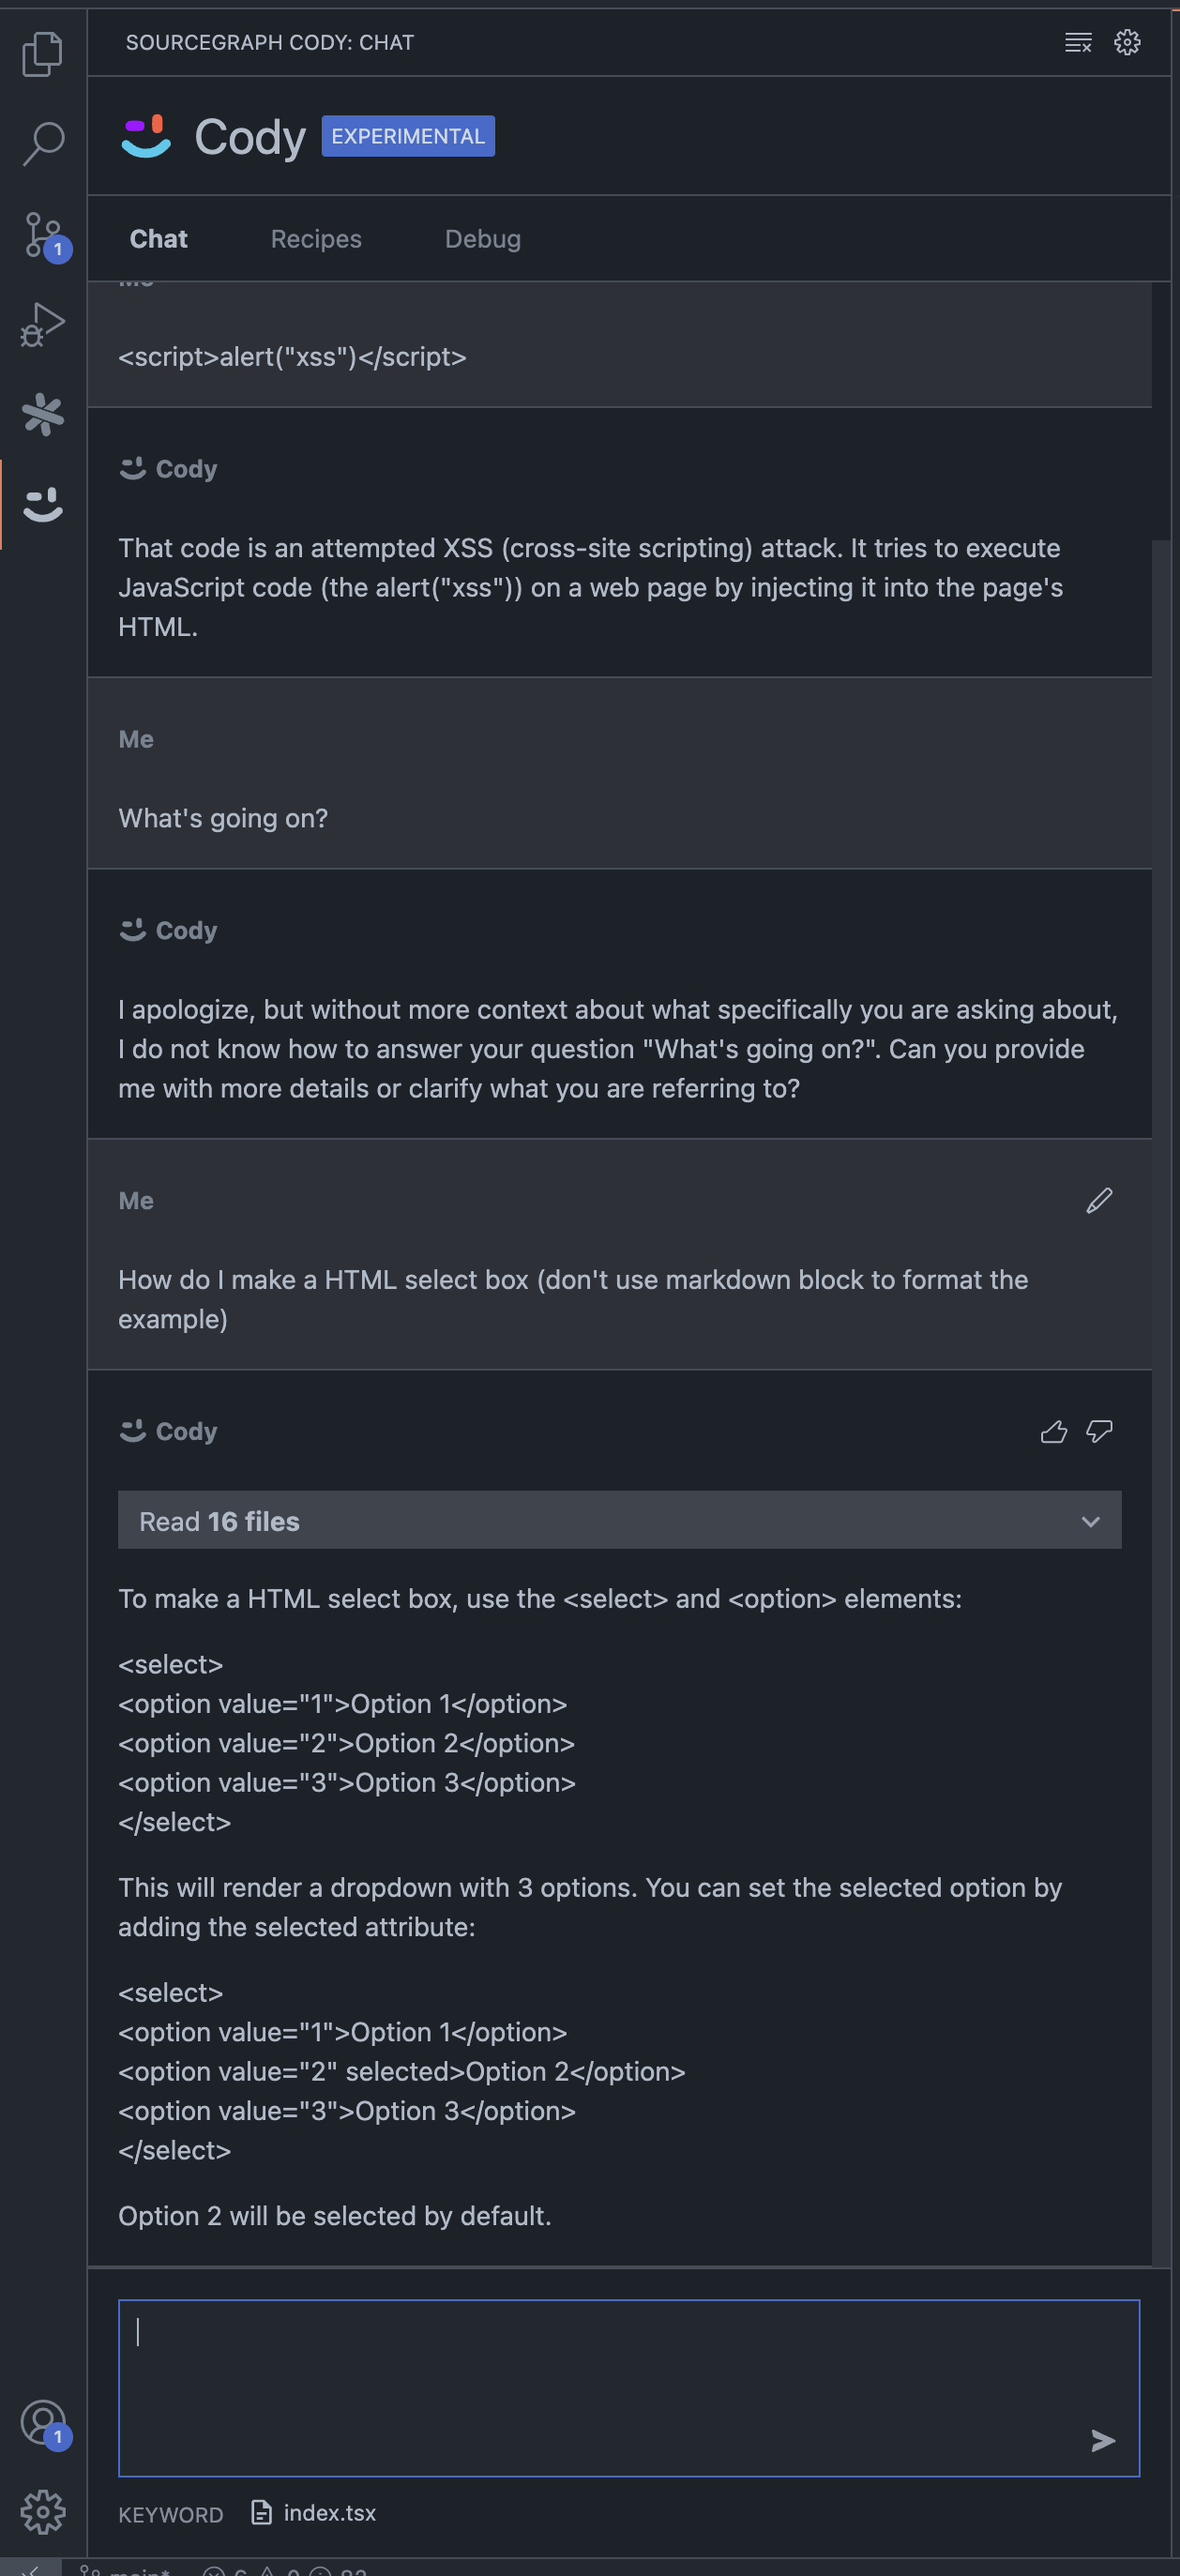Select Cody smiley icon in activity bar
The width and height of the screenshot is (1180, 2576).
[42, 504]
